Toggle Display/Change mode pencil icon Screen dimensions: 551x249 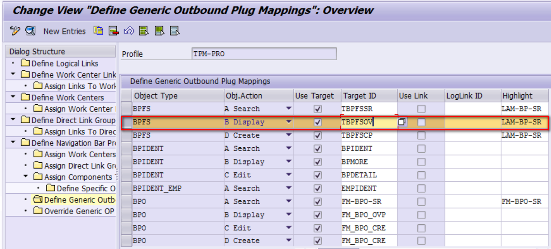pyautogui.click(x=15, y=31)
